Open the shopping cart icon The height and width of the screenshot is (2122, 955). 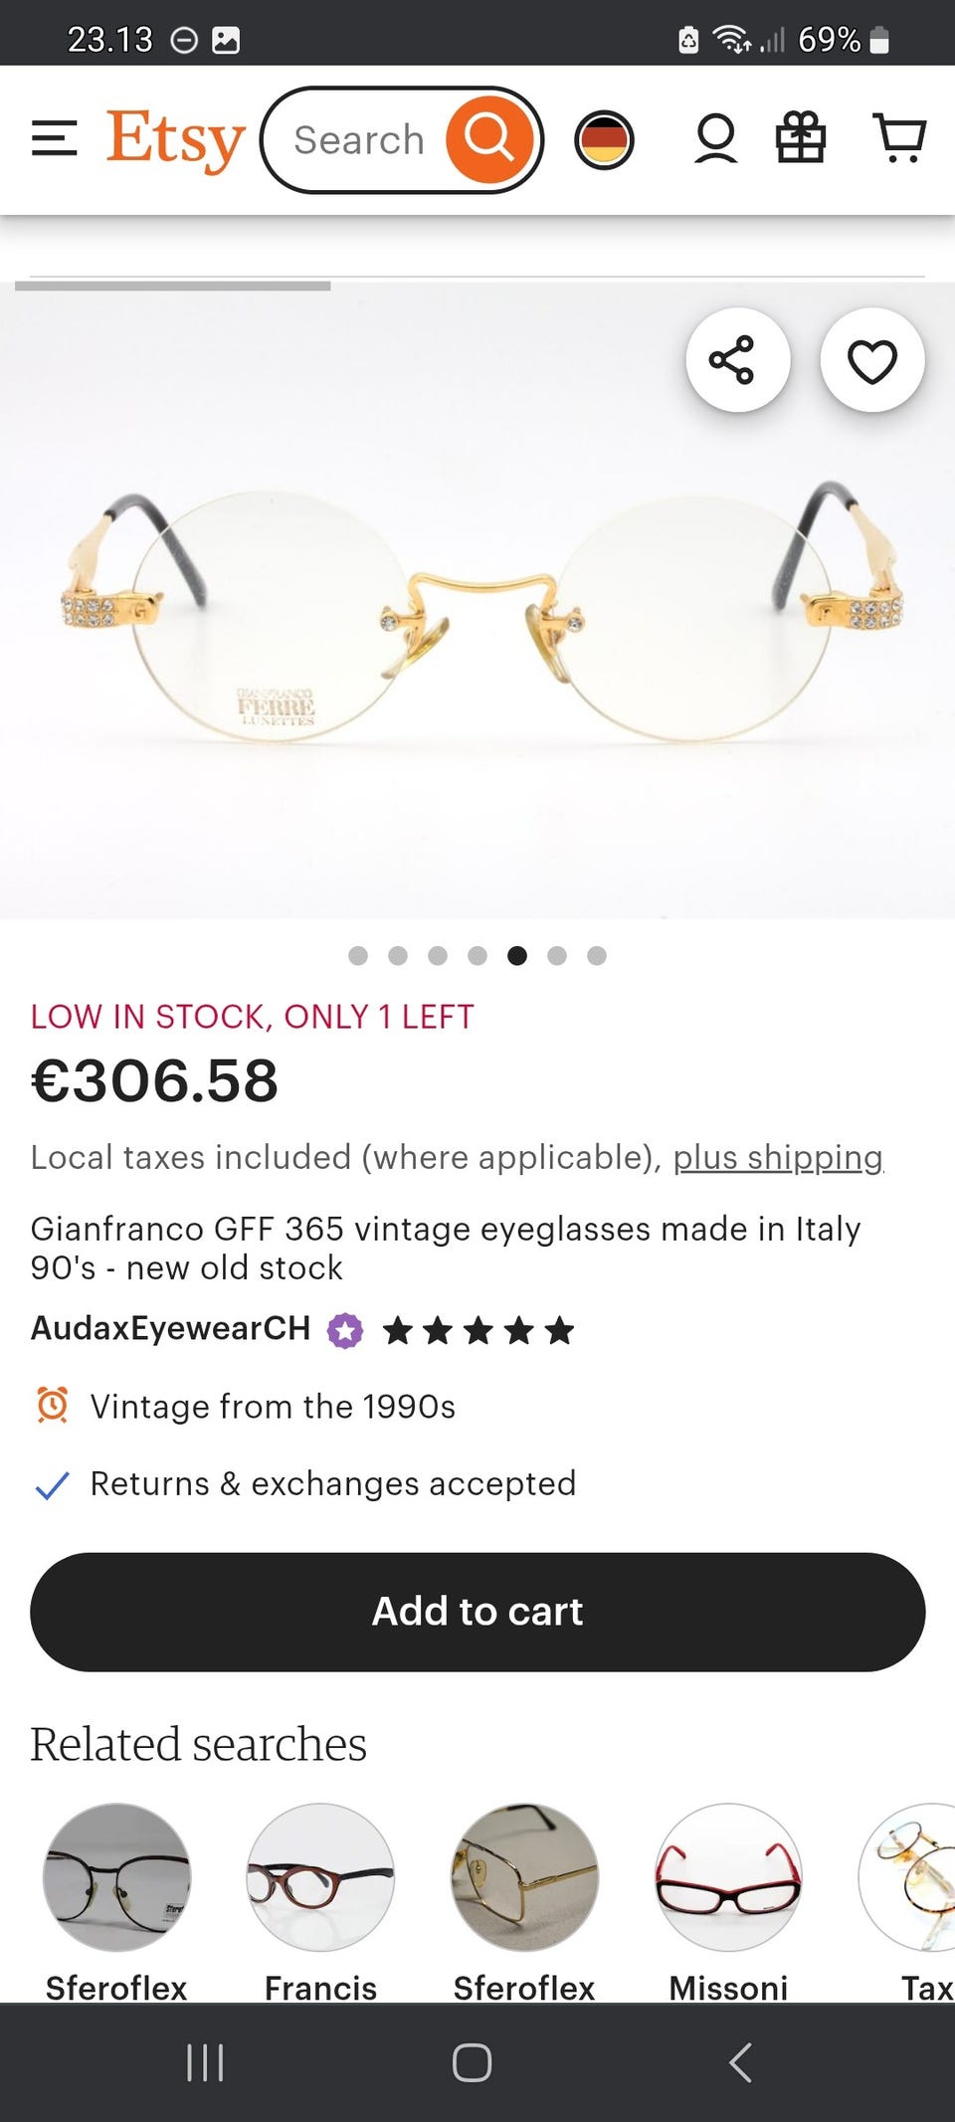900,137
